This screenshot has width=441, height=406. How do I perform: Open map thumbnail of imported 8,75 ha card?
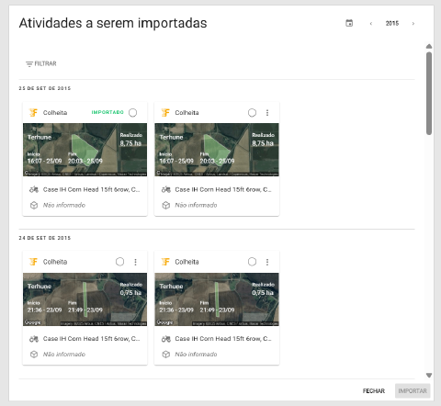point(85,150)
